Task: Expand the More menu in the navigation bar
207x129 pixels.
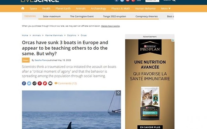Action: tap(166, 9)
